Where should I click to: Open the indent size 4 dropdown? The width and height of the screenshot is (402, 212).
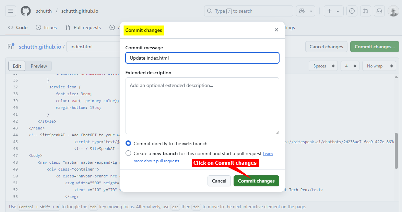350,66
